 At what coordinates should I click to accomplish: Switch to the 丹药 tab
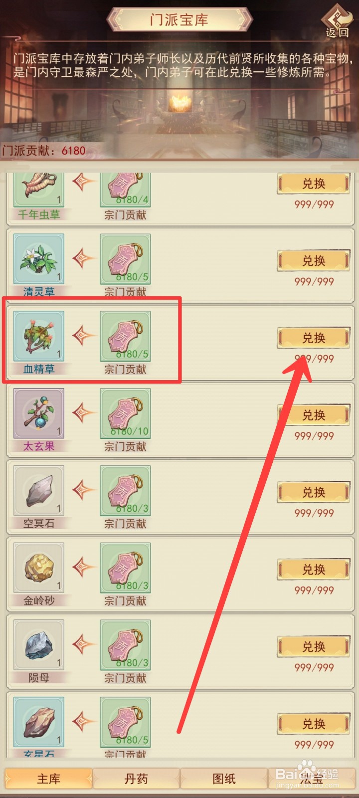136,779
